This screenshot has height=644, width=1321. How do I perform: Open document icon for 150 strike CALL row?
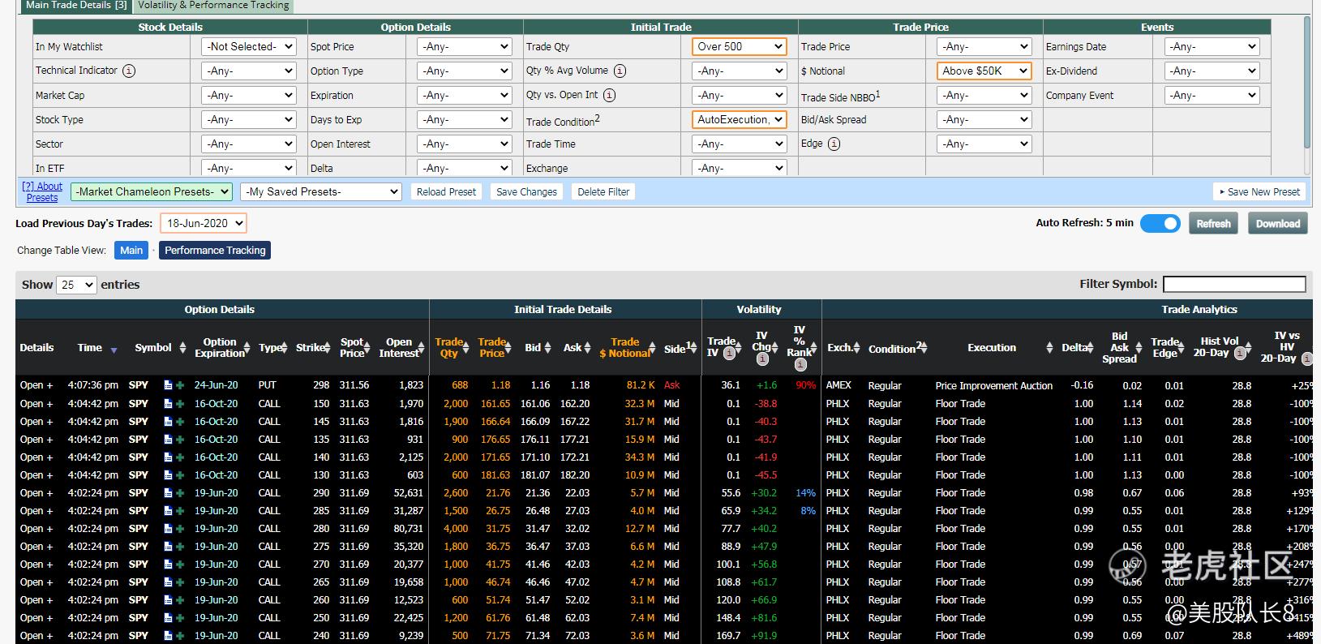(x=168, y=403)
